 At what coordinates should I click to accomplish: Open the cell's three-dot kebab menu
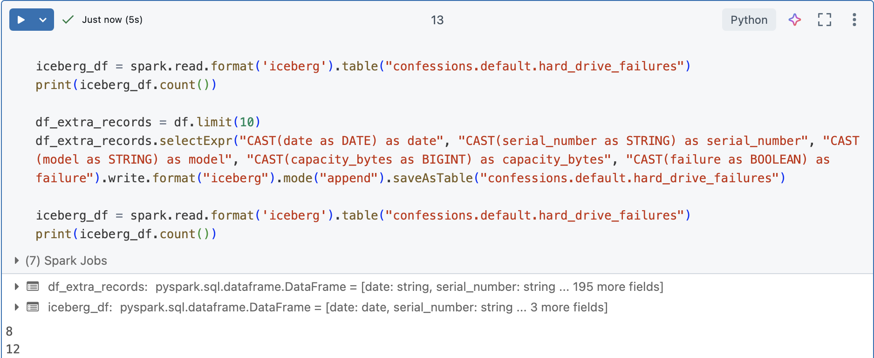pos(854,20)
